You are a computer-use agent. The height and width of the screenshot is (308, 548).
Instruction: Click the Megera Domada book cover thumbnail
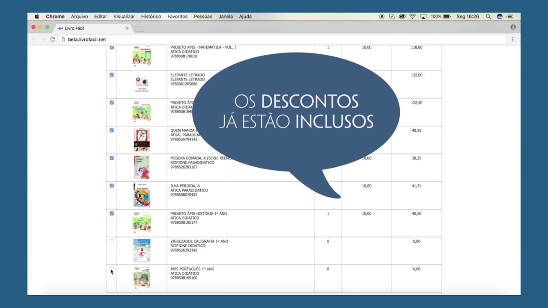pos(142,167)
